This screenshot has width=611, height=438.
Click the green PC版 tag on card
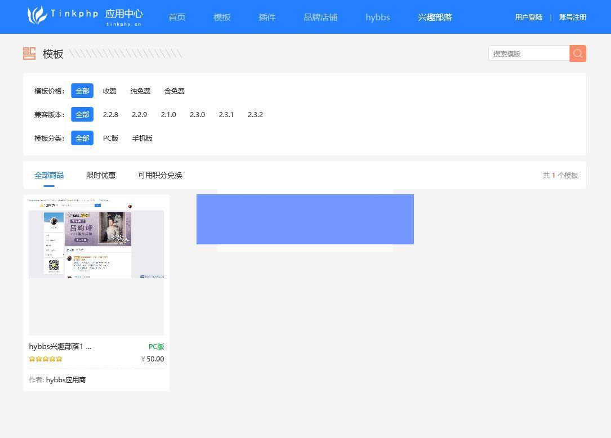pyautogui.click(x=156, y=346)
